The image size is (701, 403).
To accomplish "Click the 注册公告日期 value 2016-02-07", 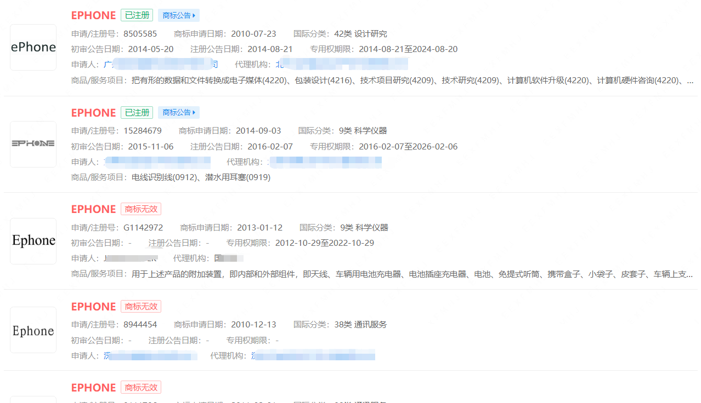I will pos(270,147).
